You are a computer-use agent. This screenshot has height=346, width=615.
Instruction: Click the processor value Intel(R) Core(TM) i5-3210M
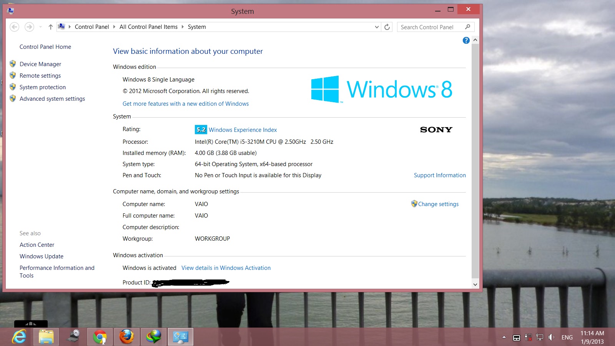(x=264, y=142)
